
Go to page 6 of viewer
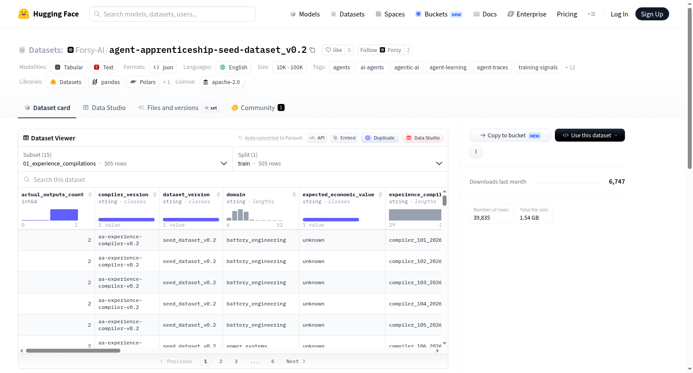click(273, 361)
